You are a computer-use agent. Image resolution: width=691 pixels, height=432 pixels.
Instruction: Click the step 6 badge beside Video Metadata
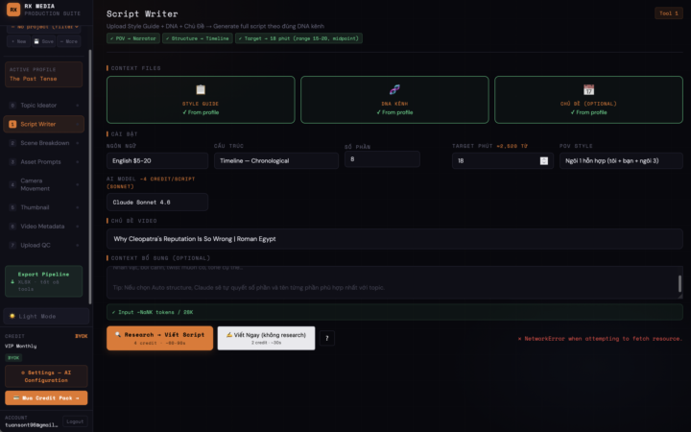click(12, 227)
